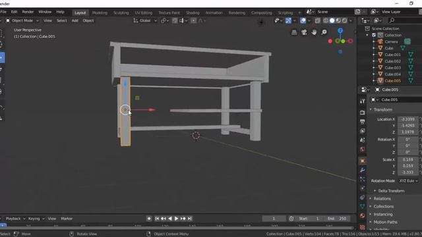Open the outliner filter dropdown
Viewport: 422px width, 237px height.
(x=378, y=20)
